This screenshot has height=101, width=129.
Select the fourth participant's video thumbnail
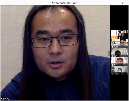pyautogui.click(x=119, y=62)
